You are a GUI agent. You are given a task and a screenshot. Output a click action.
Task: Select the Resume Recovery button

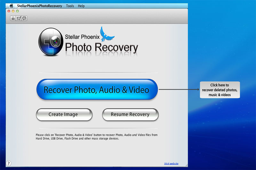point(130,115)
